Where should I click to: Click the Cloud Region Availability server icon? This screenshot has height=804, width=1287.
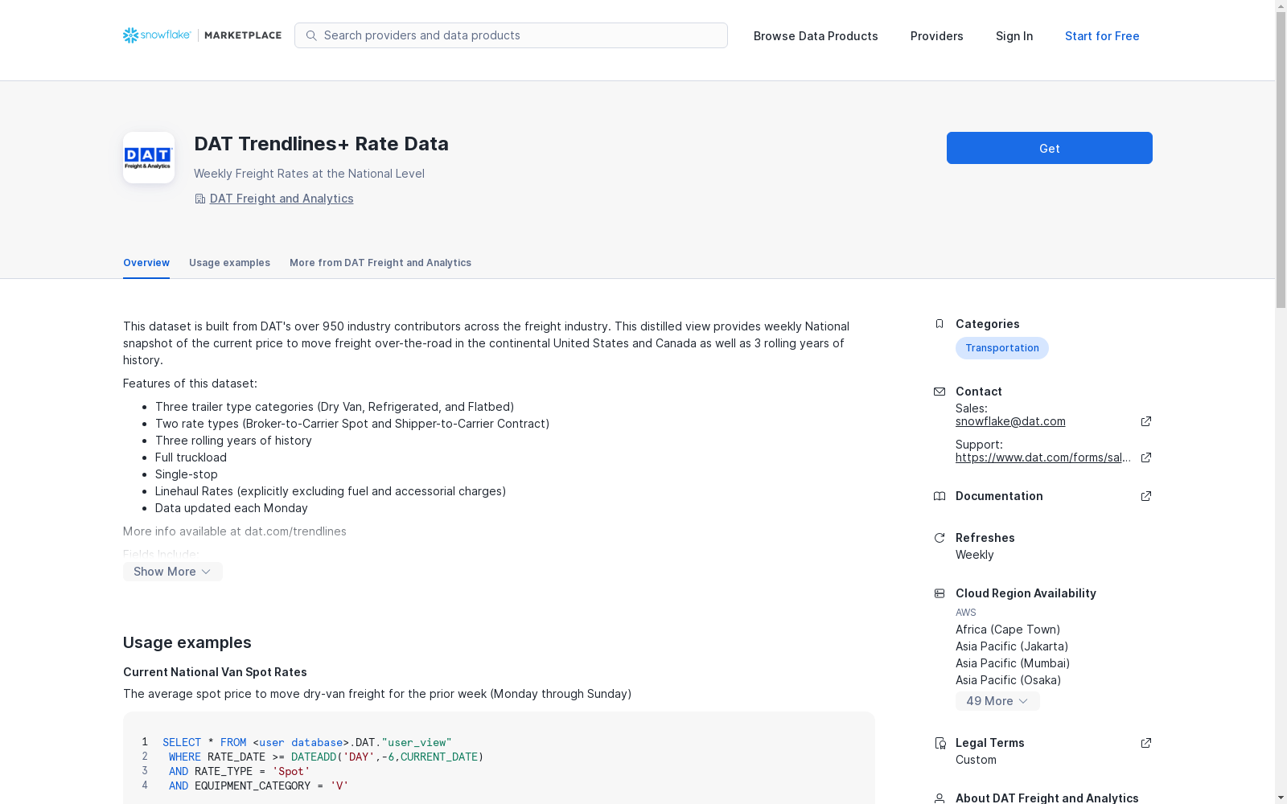pos(940,593)
